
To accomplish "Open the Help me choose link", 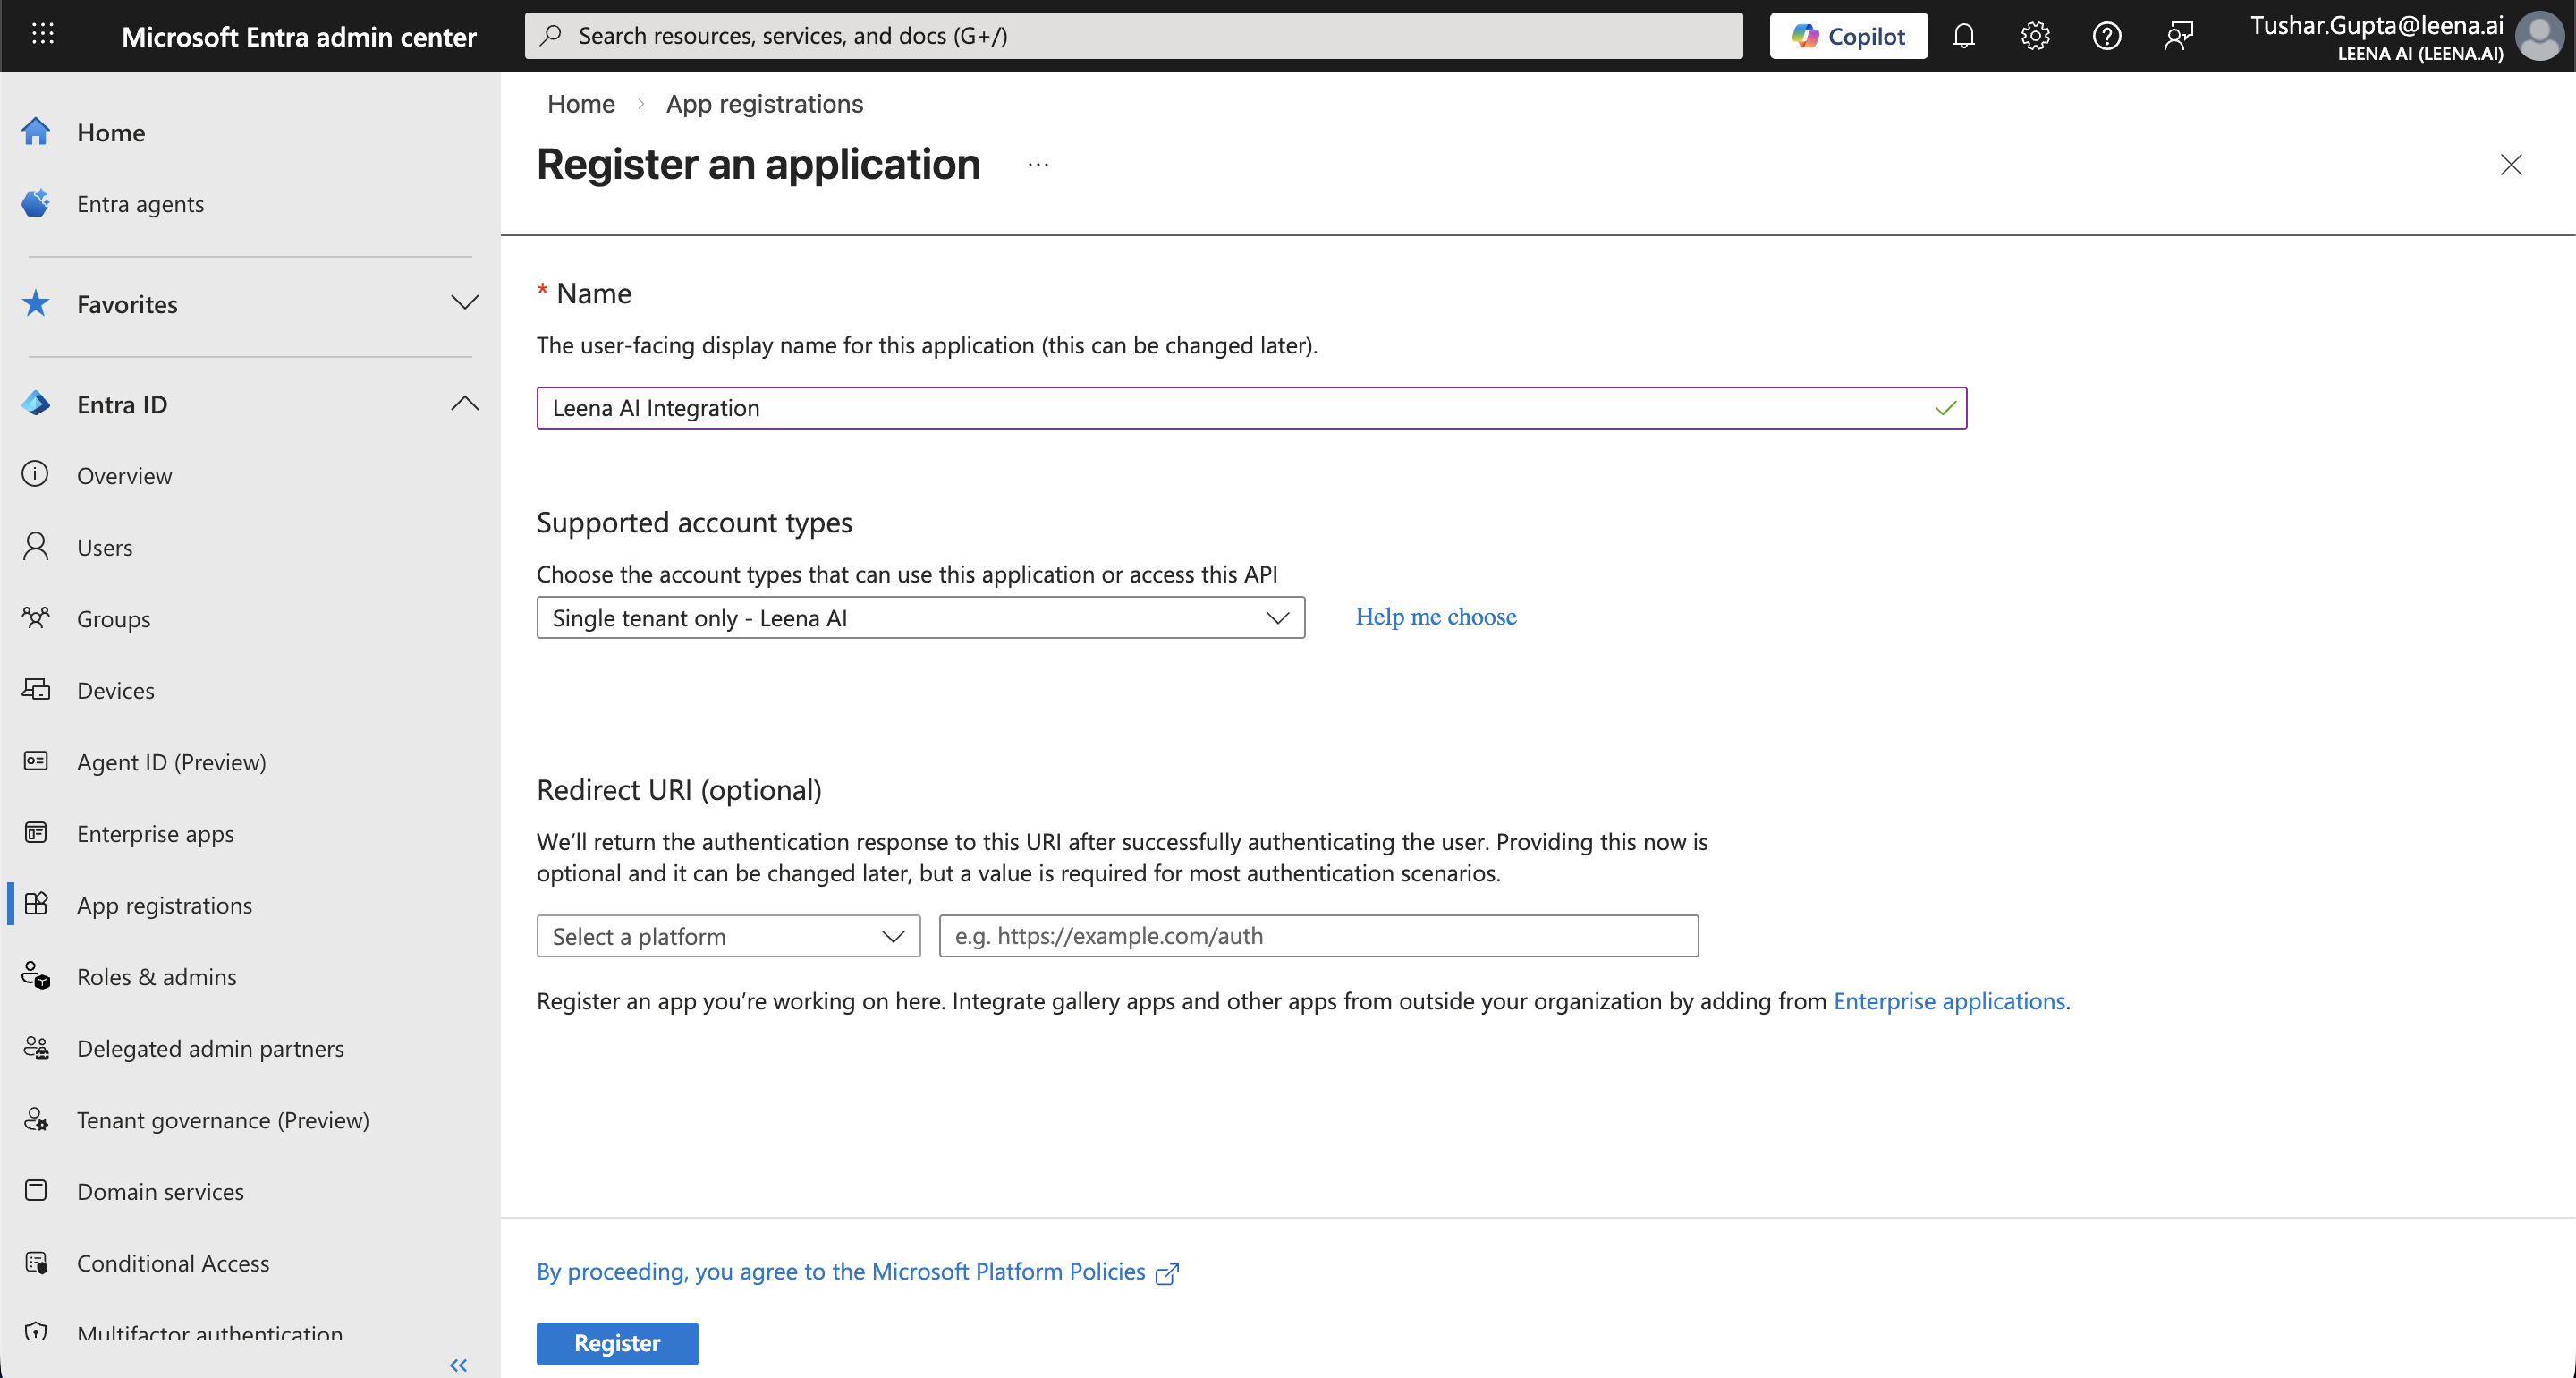I will coord(1435,617).
